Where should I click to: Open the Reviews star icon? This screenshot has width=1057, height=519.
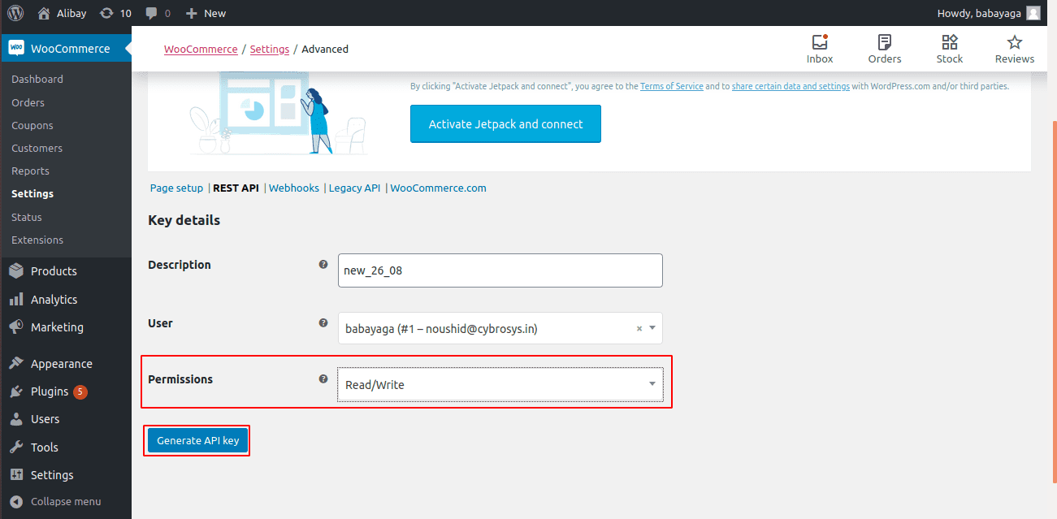pyautogui.click(x=1015, y=42)
